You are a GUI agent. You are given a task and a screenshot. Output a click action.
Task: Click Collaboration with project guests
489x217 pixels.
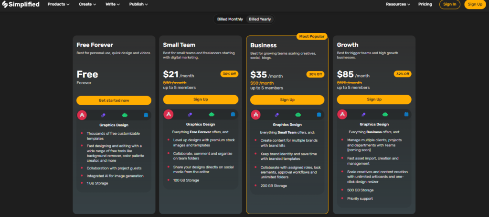tap(114, 168)
